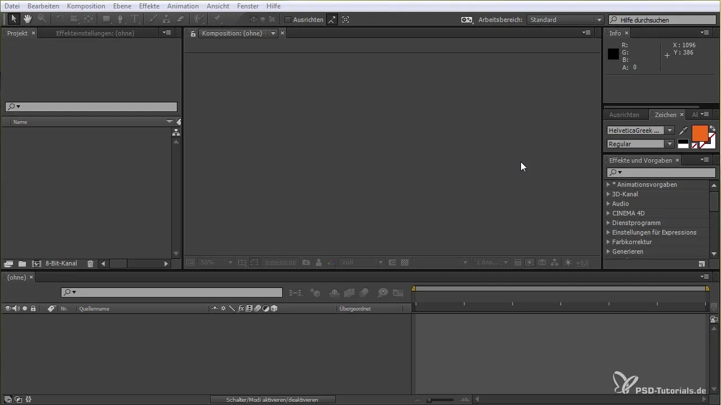Select the Clone Stamp tool
The height and width of the screenshot is (405, 721).
[x=167, y=19]
